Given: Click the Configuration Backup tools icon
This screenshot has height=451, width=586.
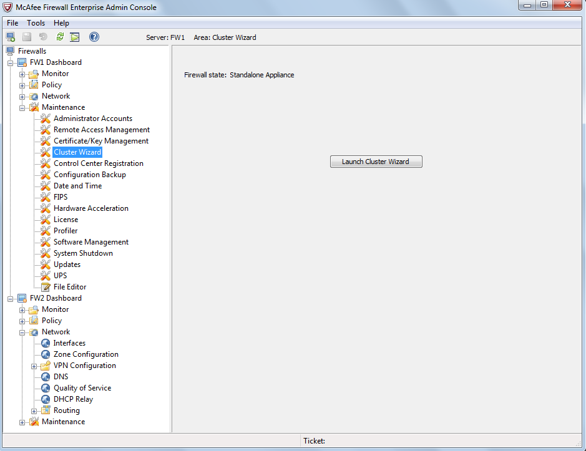Looking at the screenshot, I should (46, 175).
